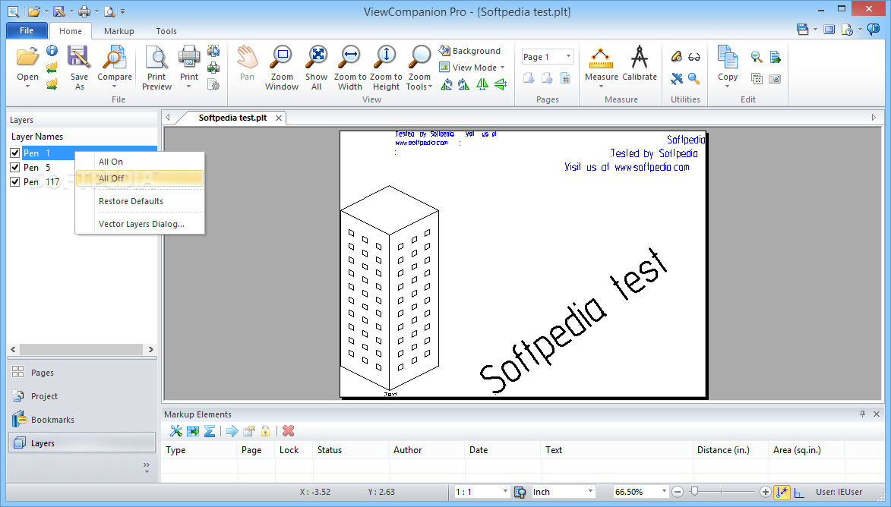The image size is (891, 507).
Task: Choose All Off in context menu
Action: [x=140, y=178]
